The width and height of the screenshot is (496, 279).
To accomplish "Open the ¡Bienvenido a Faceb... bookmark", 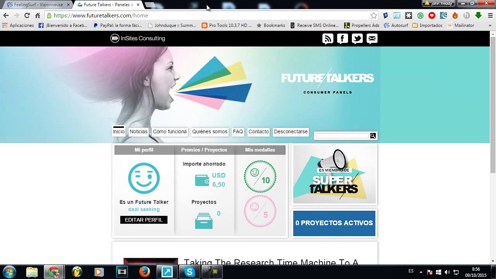I will click(63, 26).
